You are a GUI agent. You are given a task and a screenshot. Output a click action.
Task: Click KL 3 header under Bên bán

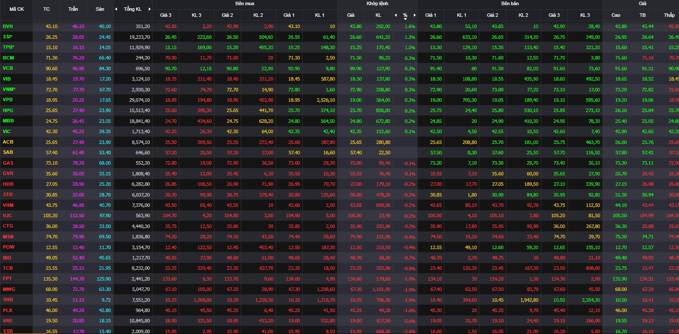585,15
